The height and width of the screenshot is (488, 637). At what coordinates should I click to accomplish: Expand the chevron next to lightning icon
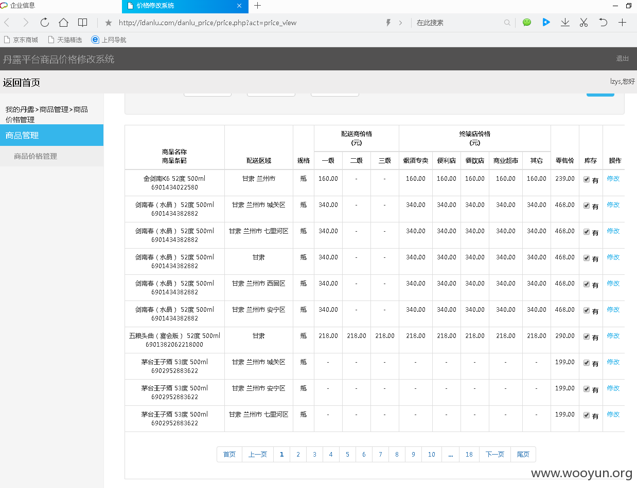coord(400,23)
